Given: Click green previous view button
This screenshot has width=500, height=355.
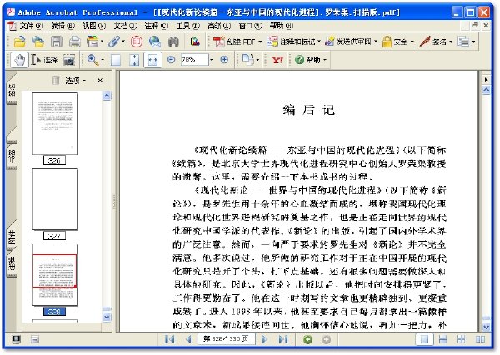Looking at the screenshot, I should (307, 339).
